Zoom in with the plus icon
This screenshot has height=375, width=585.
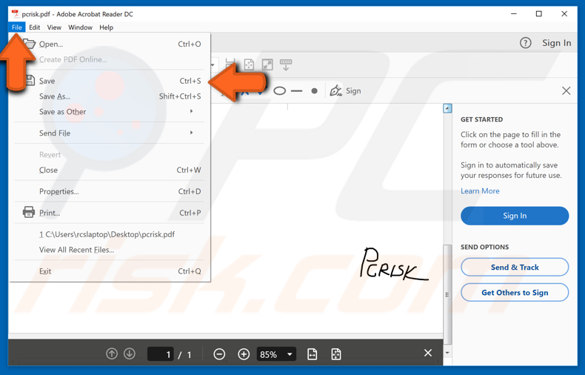click(x=244, y=354)
